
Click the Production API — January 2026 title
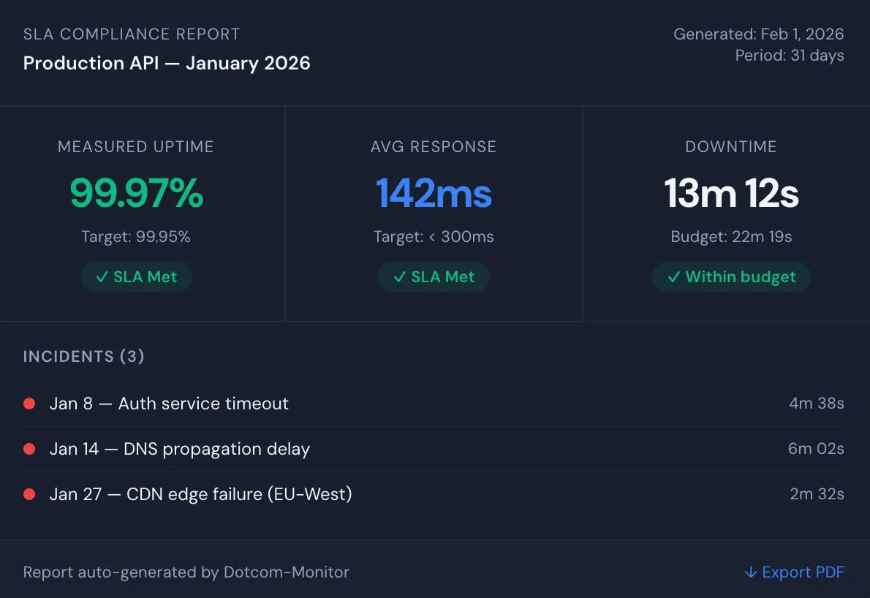point(167,64)
